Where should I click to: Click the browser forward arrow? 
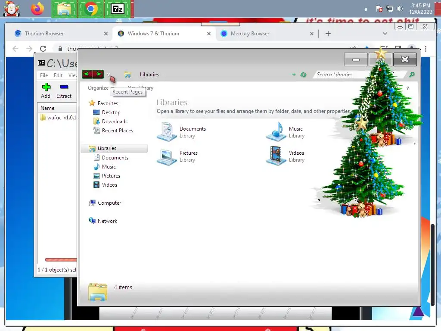click(x=29, y=49)
